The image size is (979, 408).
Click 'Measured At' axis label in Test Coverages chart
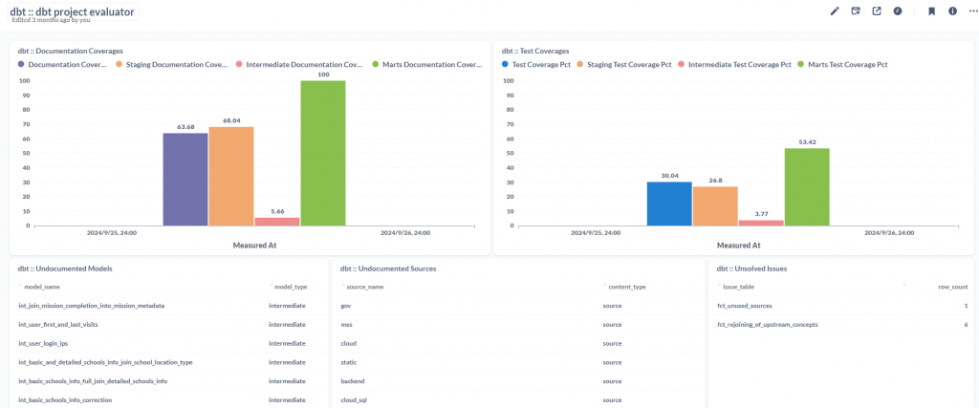click(x=739, y=246)
